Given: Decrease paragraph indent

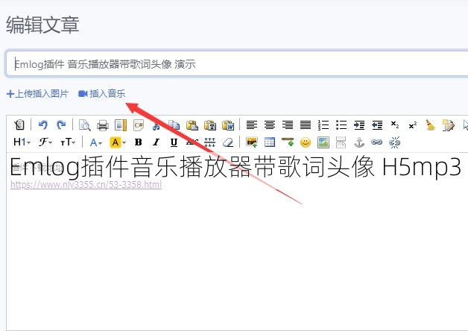Looking at the screenshot, I should pos(377,124).
